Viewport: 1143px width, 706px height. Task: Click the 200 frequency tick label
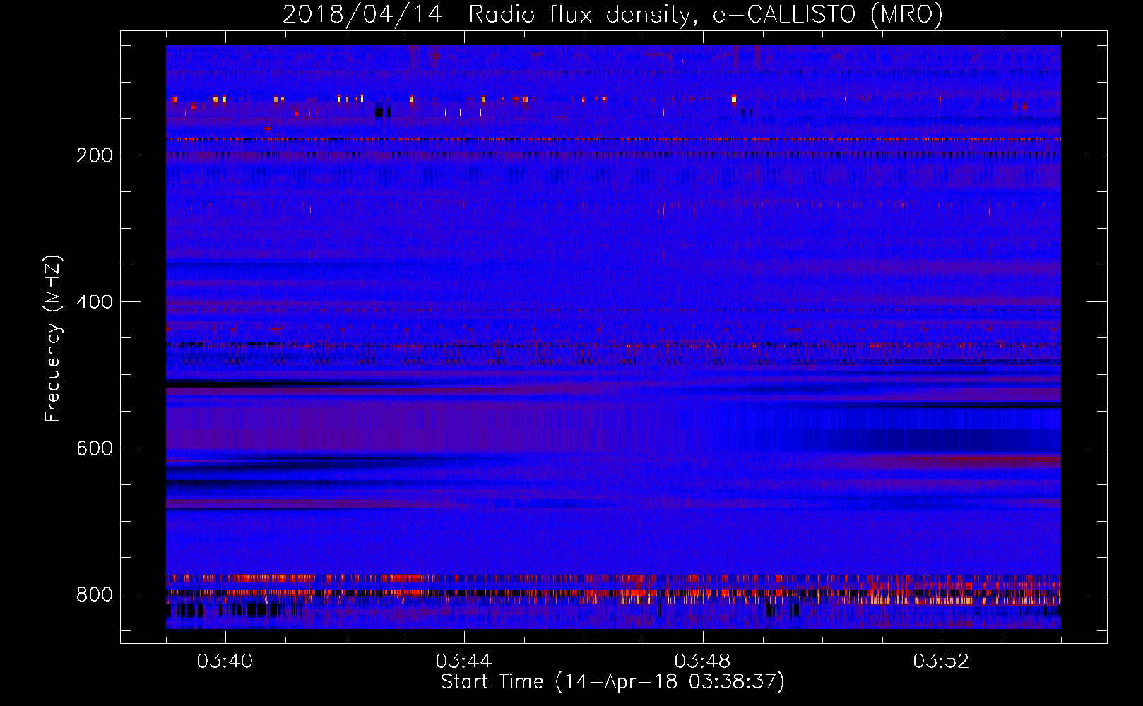(95, 155)
